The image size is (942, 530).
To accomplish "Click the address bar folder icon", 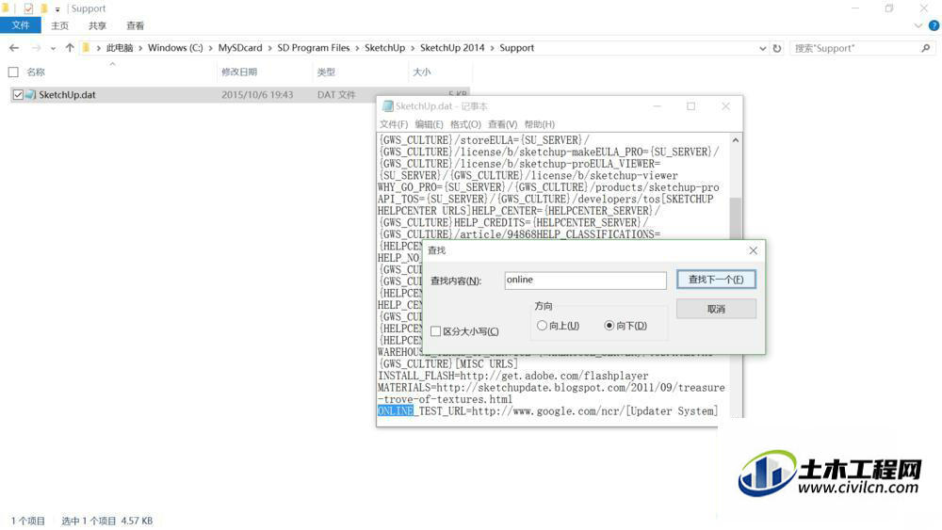I will (x=86, y=48).
